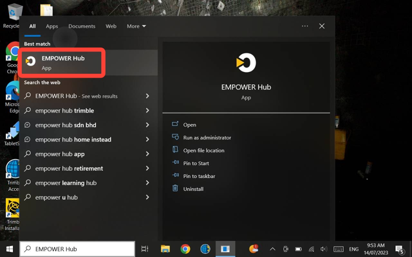The image size is (412, 257).
Task: Open the search options ellipsis menu
Action: tap(304, 26)
